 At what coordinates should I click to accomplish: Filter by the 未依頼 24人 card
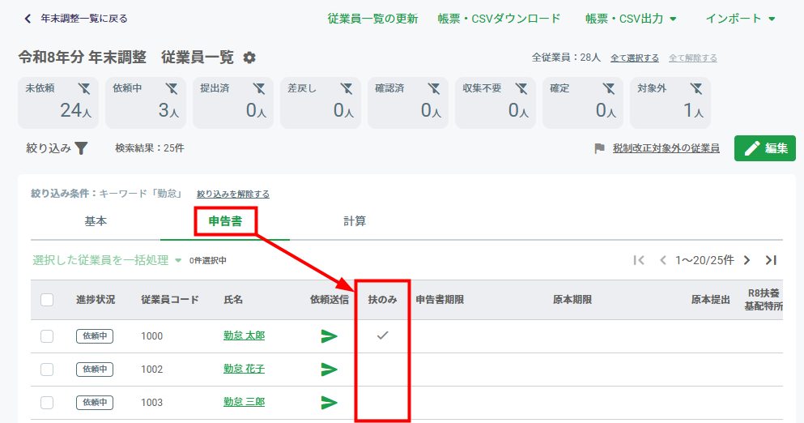tap(58, 103)
